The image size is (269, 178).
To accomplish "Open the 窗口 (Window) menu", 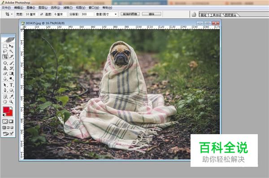I will tap(94, 8).
